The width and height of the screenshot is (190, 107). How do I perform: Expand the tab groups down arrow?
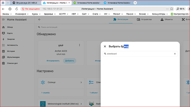click(x=8, y=3)
